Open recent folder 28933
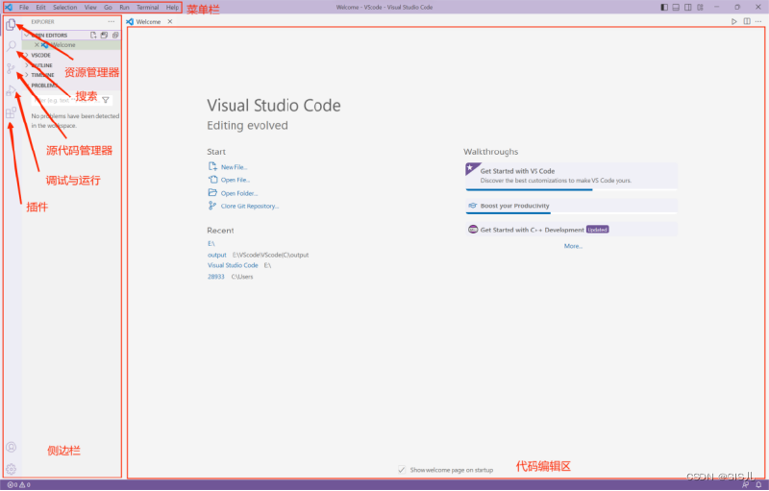Screen dimensions: 769x491 pyautogui.click(x=215, y=277)
